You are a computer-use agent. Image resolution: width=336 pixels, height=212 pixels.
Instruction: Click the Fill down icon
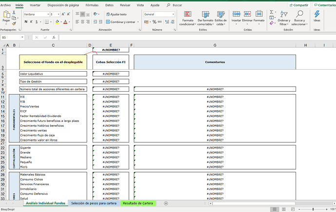coord(272,18)
